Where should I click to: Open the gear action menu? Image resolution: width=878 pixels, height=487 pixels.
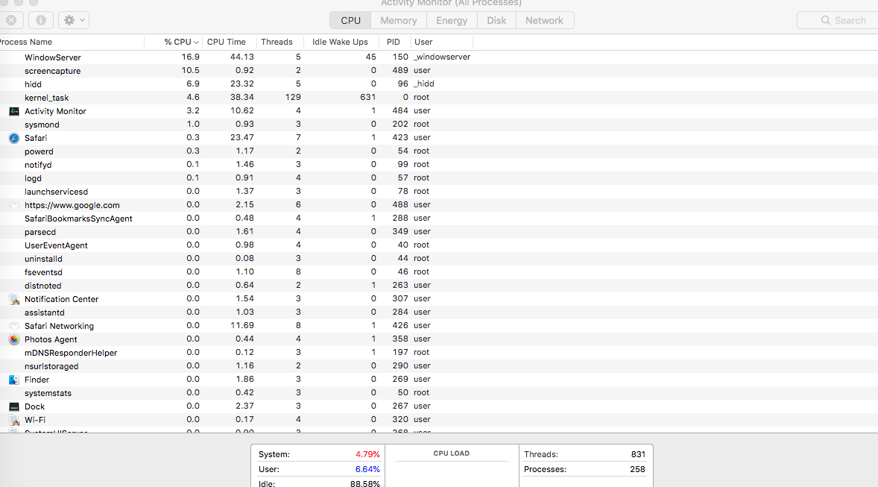74,20
